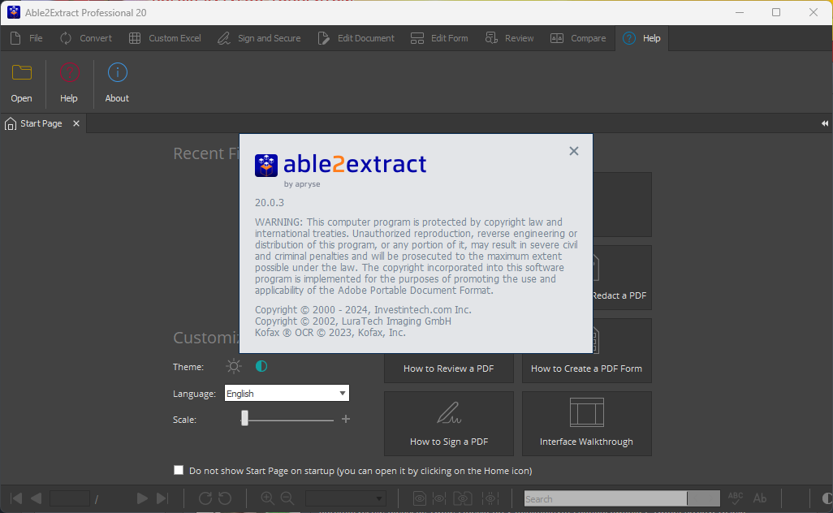Expand the Language dropdown
The image size is (833, 513).
(x=342, y=394)
